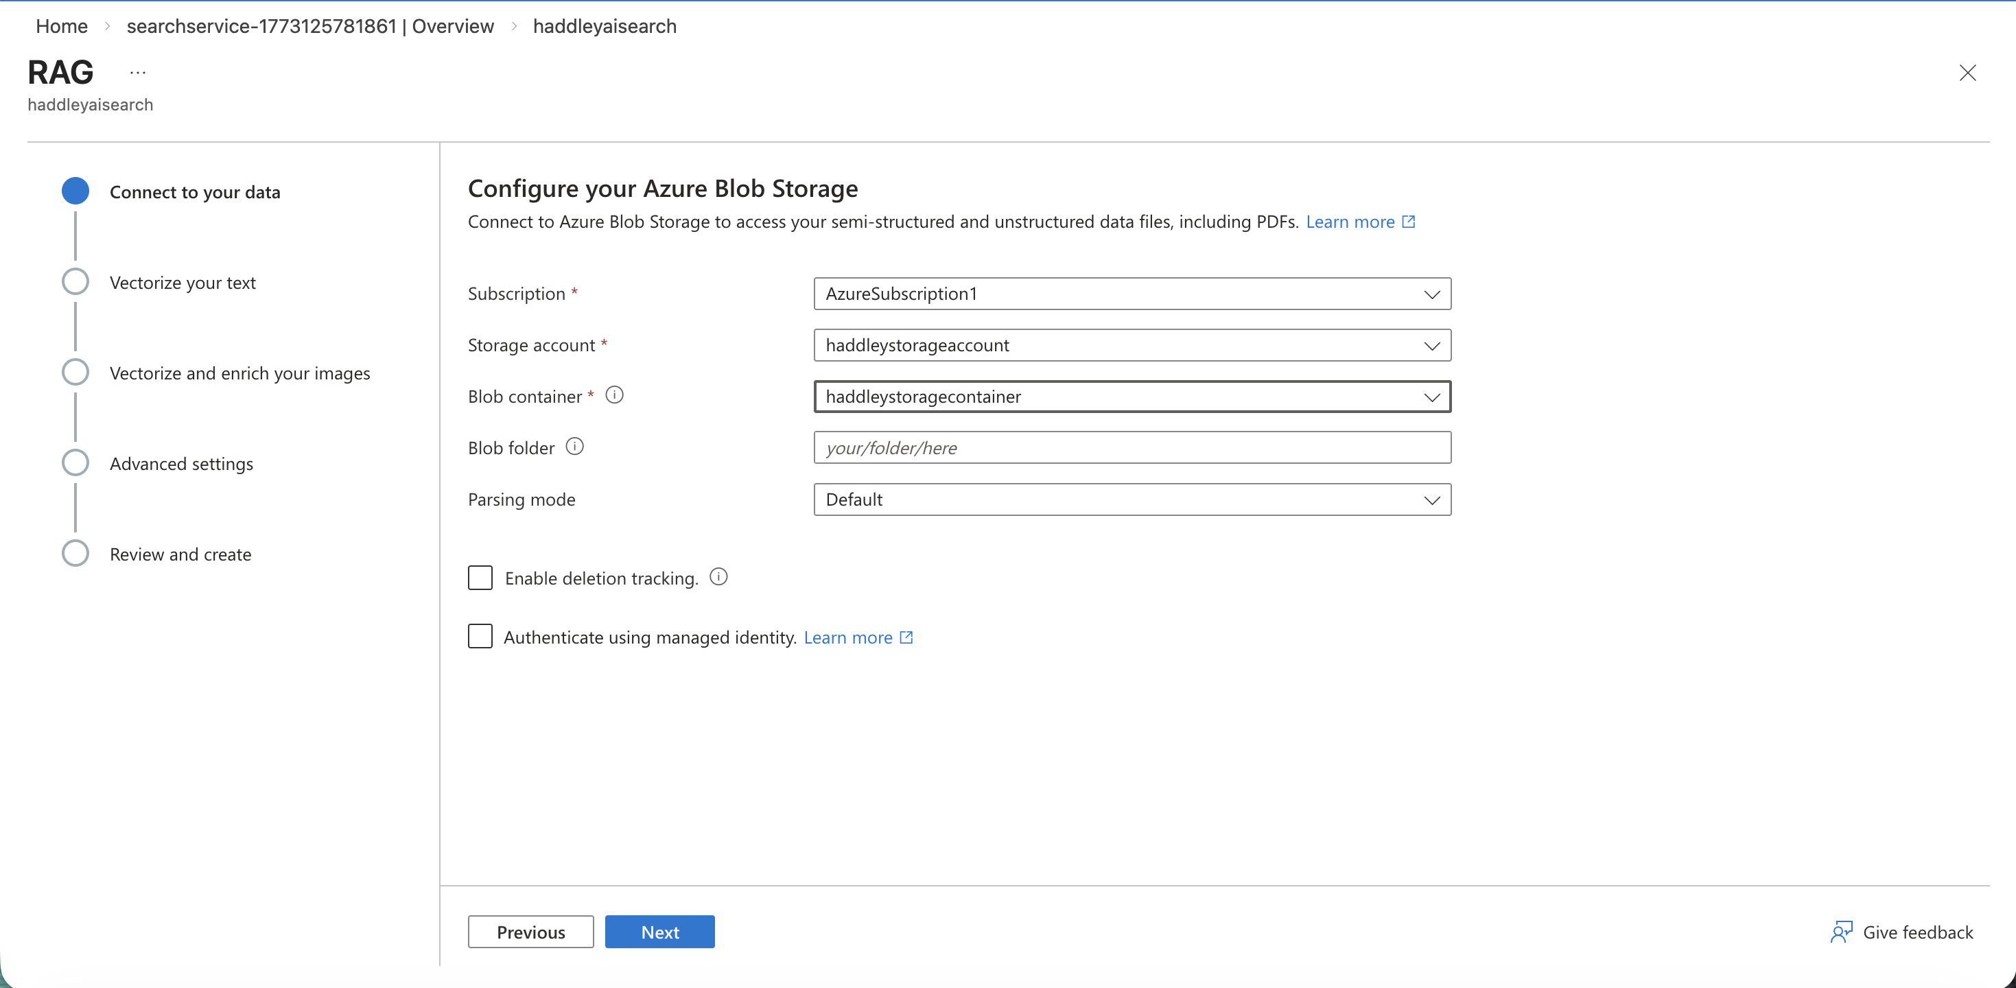Select the Connect to your data step circle

(x=75, y=190)
